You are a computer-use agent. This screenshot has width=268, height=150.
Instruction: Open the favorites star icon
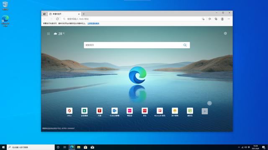pos(210,19)
